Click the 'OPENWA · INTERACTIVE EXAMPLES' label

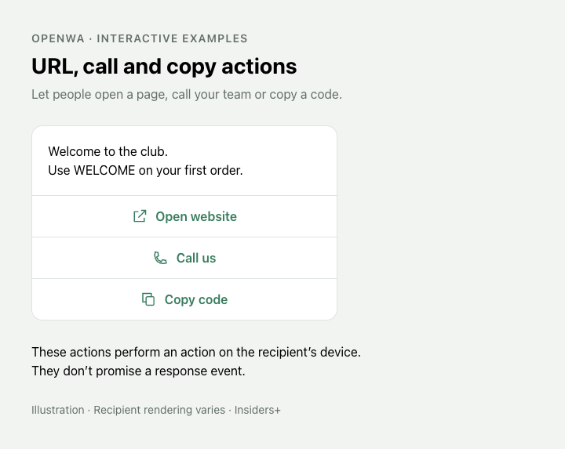pos(140,38)
